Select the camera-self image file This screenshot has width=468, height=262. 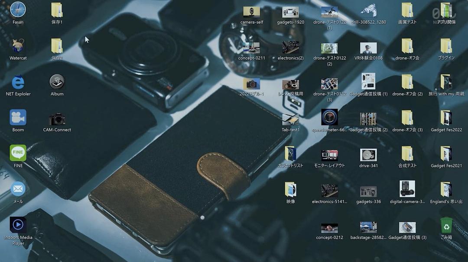coord(251,12)
